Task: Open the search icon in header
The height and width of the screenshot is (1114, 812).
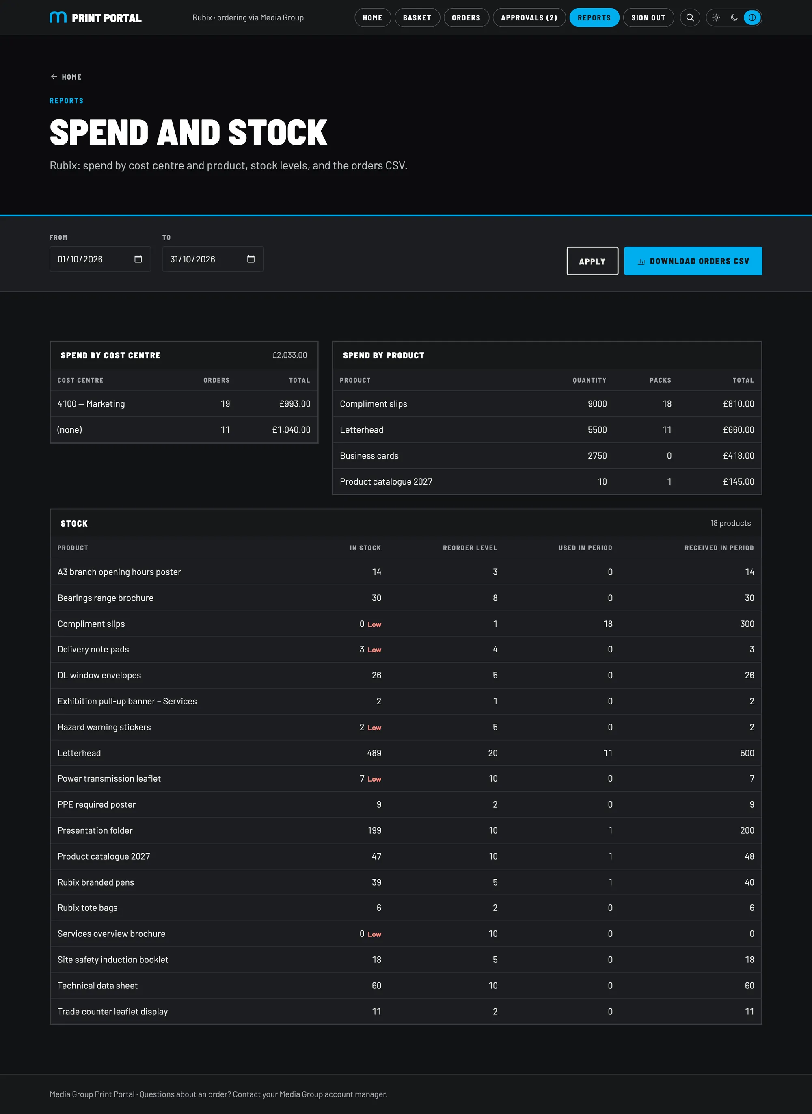Action: [x=690, y=18]
